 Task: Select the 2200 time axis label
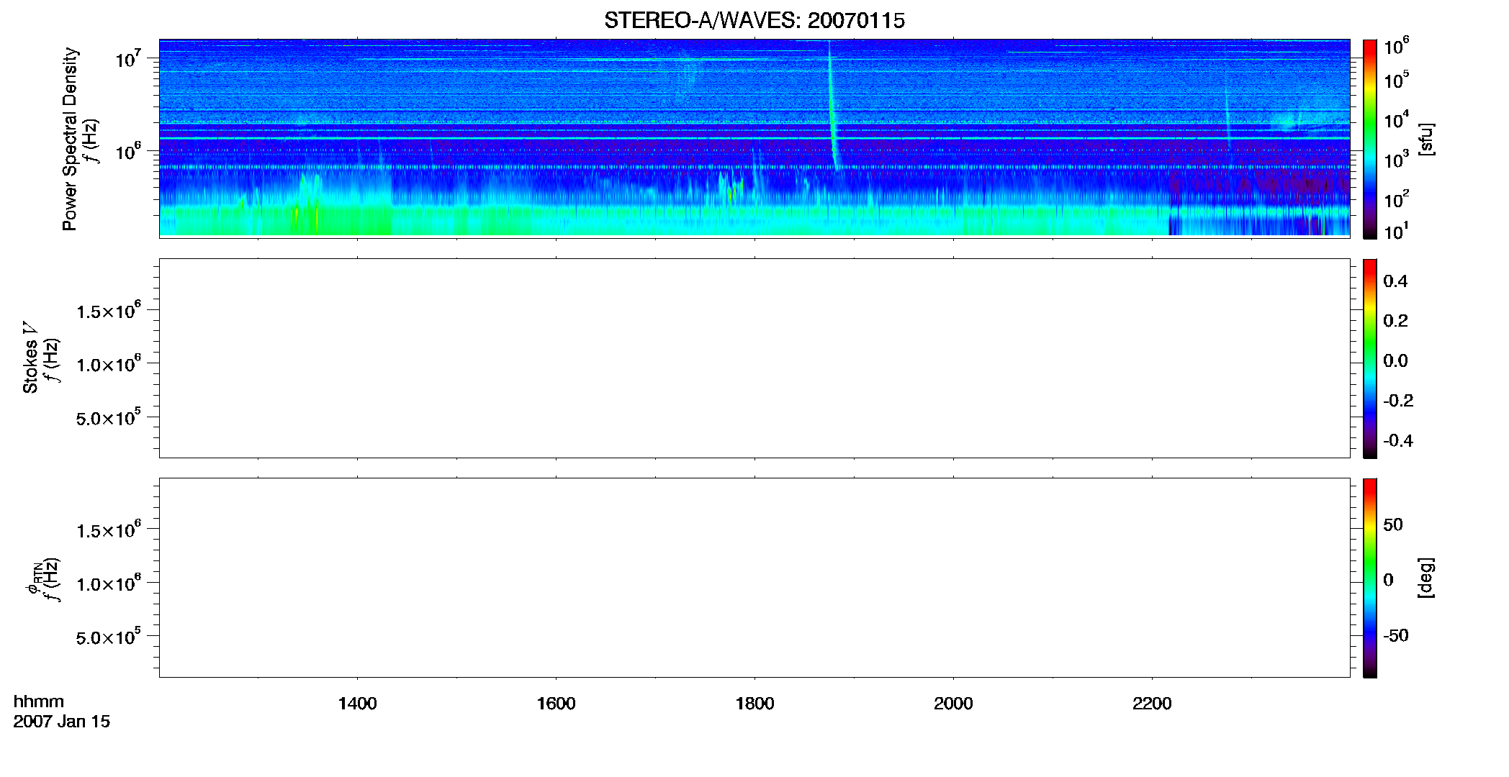click(x=1152, y=704)
